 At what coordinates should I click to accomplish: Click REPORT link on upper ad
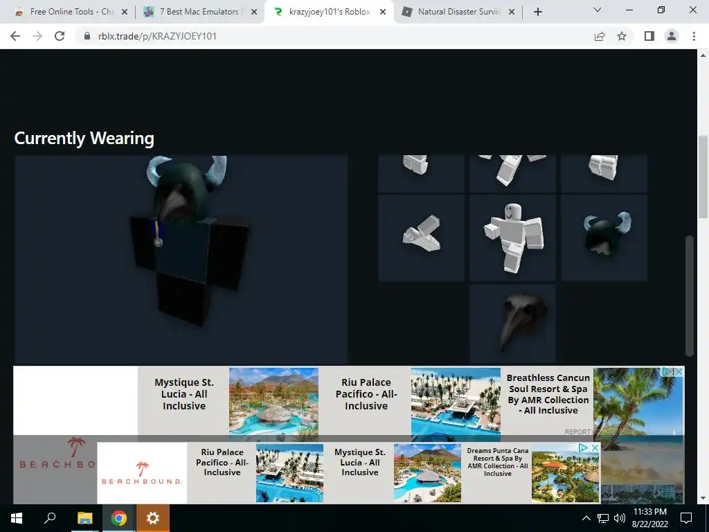[577, 432]
